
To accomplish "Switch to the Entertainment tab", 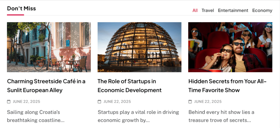I will 233,10.
